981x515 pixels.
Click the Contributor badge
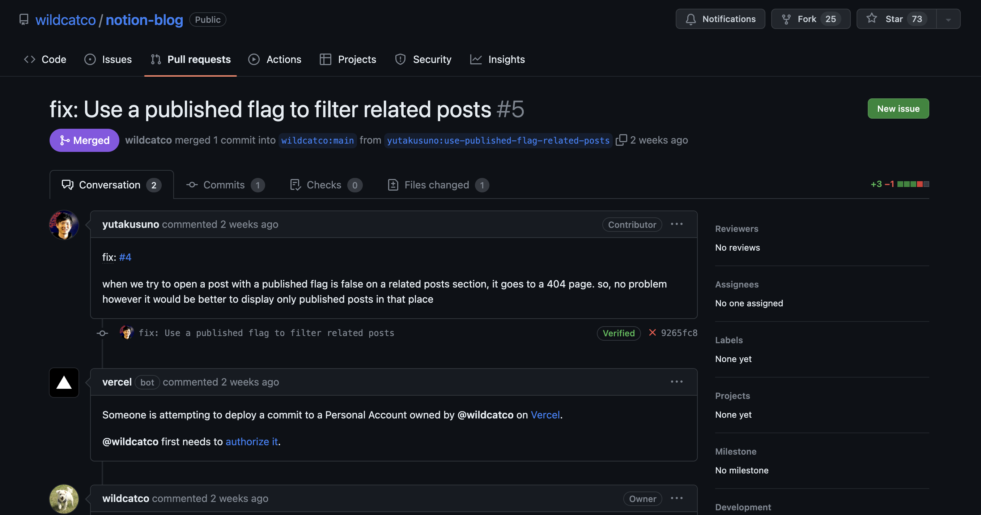coord(632,225)
